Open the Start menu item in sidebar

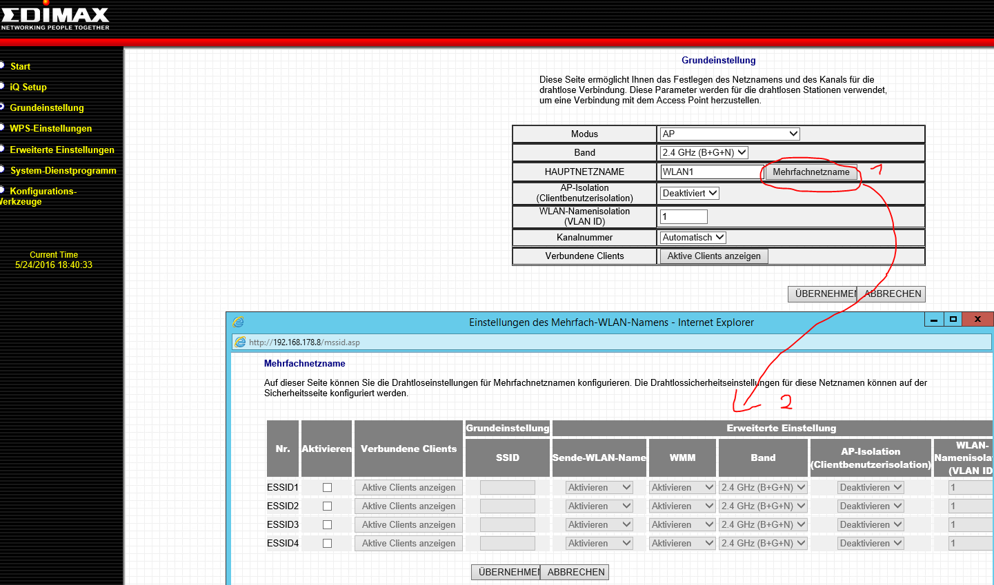20,66
